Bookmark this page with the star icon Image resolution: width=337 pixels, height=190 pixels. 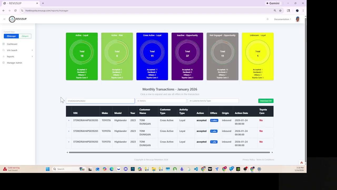[x=280, y=11]
